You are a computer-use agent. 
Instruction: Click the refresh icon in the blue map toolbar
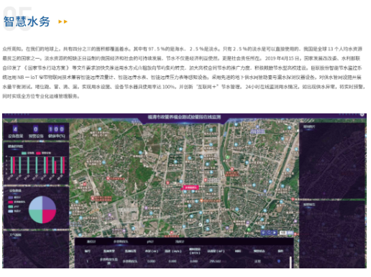click(x=269, y=233)
